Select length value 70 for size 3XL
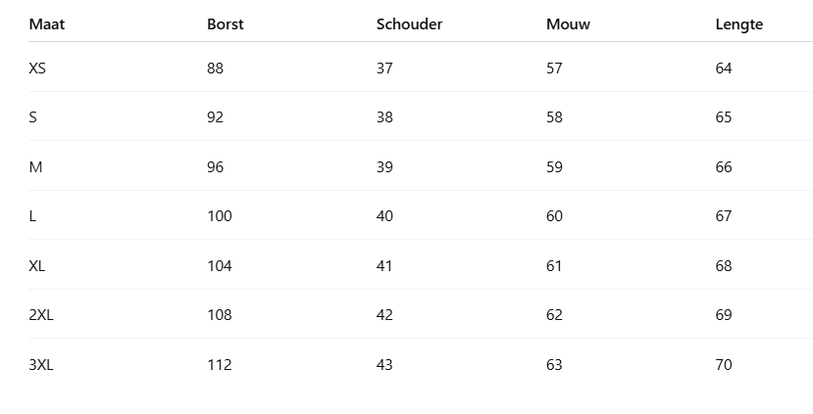Viewport: 813px width, 414px height. click(724, 365)
